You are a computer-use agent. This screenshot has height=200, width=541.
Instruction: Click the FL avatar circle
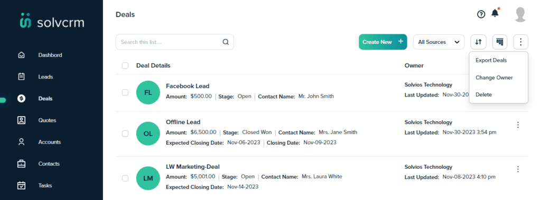pyautogui.click(x=148, y=92)
